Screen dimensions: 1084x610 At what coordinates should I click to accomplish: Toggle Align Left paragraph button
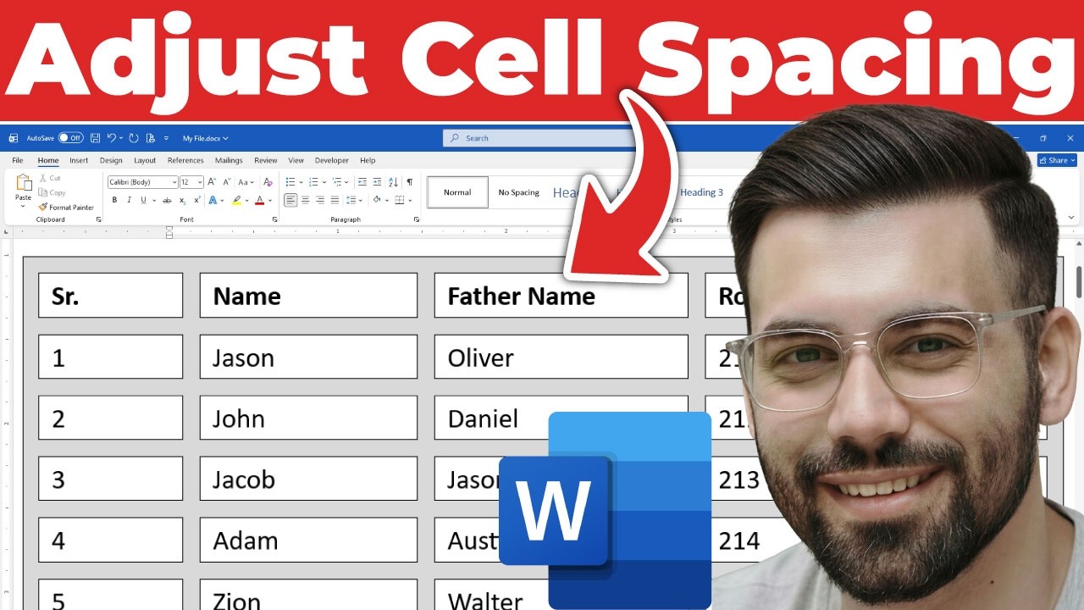[290, 201]
